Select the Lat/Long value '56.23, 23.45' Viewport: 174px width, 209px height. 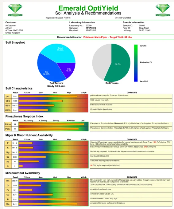[145, 30]
